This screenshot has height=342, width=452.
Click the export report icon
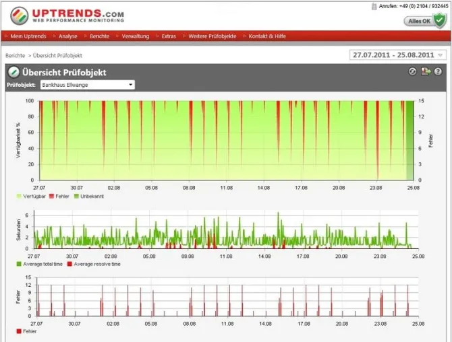(x=426, y=71)
